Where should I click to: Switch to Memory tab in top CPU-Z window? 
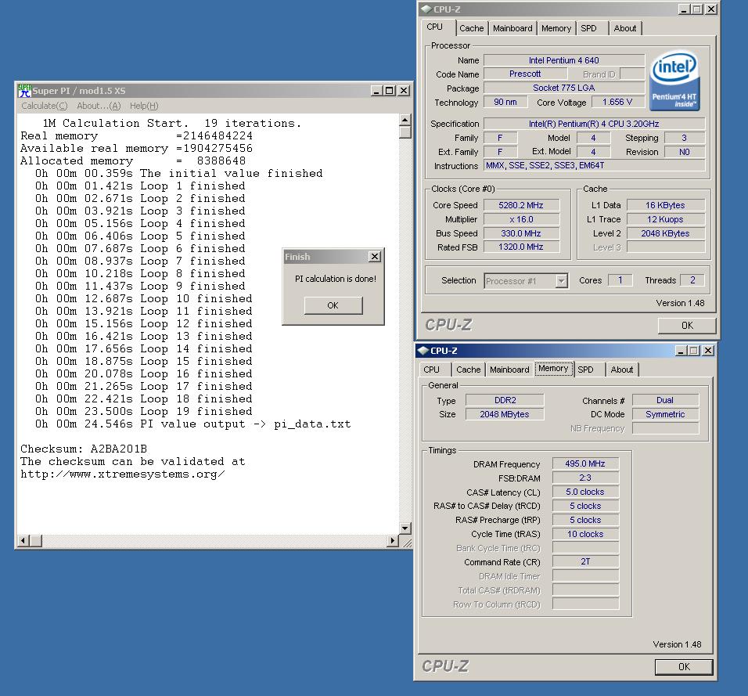556,28
